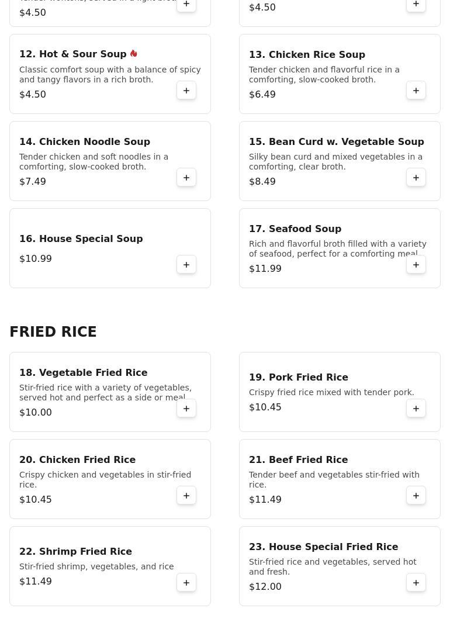
Task: Add Pork Fried Rice to cart
Action: (x=416, y=409)
